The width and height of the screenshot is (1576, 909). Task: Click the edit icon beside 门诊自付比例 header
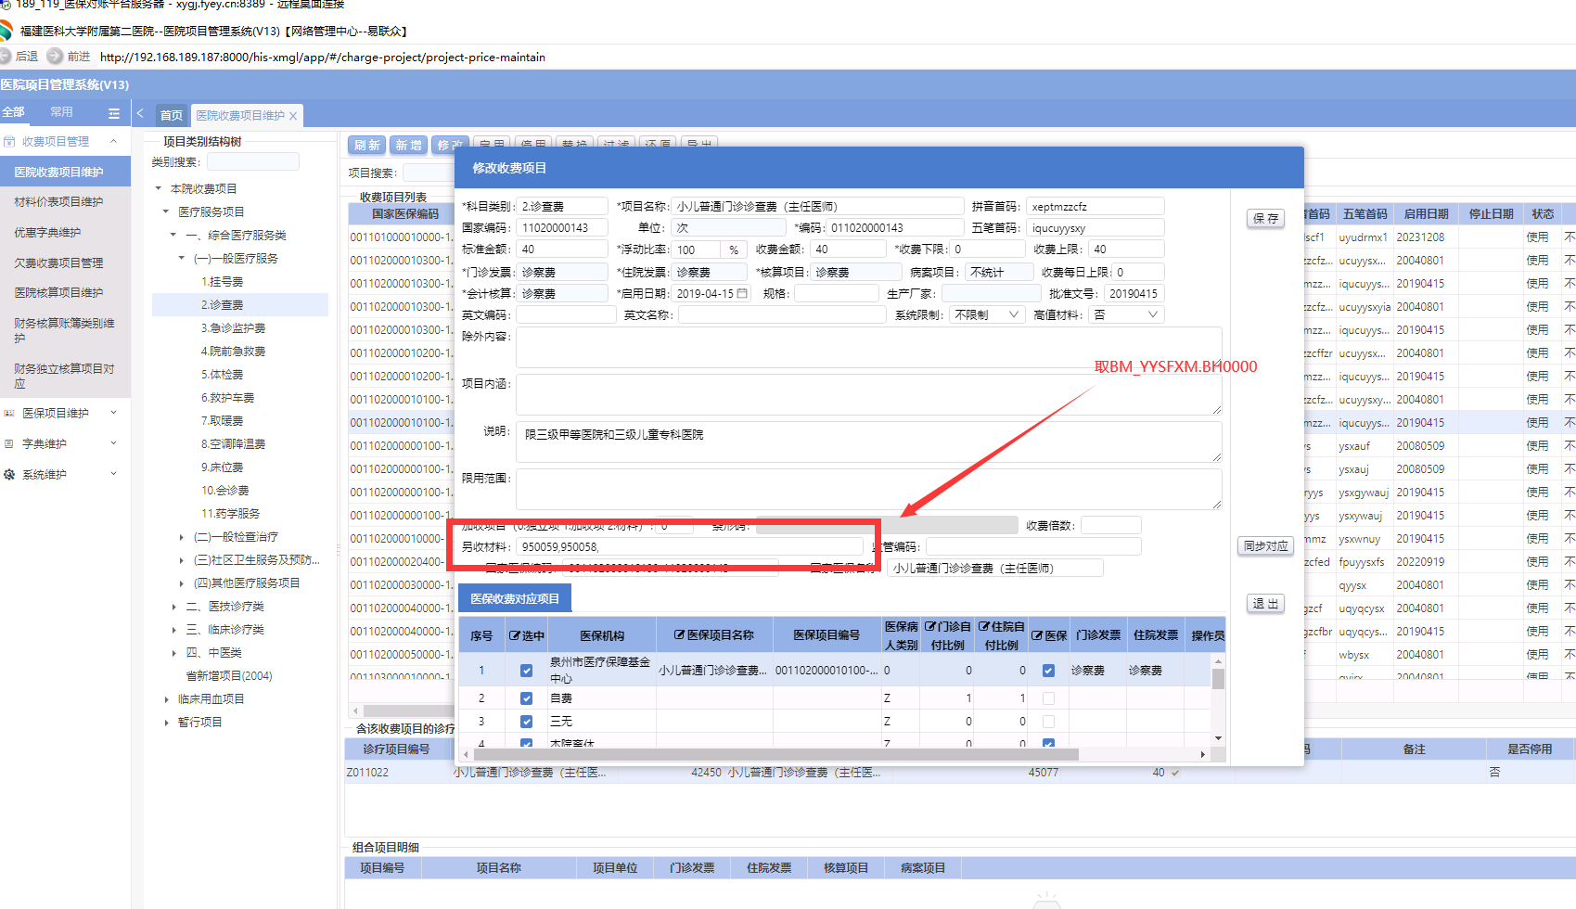tap(930, 627)
